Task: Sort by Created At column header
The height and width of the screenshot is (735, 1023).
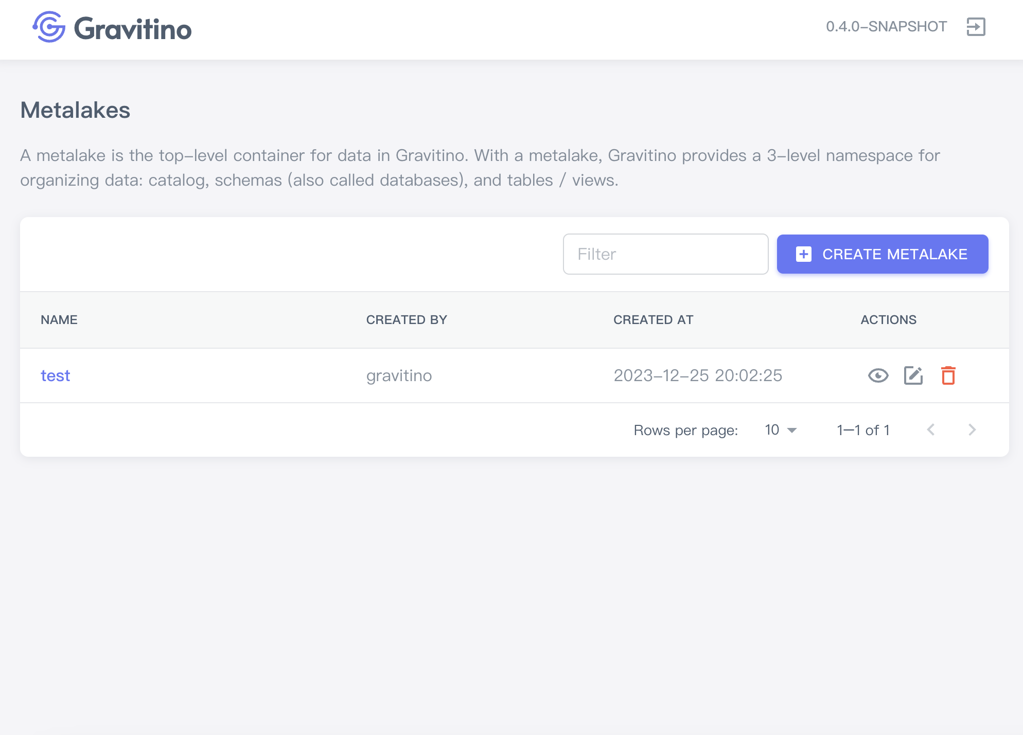Action: [x=653, y=320]
